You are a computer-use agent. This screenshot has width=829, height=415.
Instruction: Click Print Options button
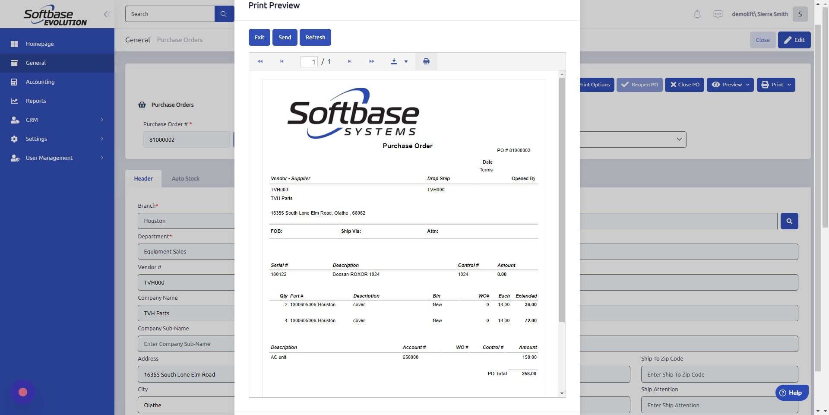click(x=597, y=85)
